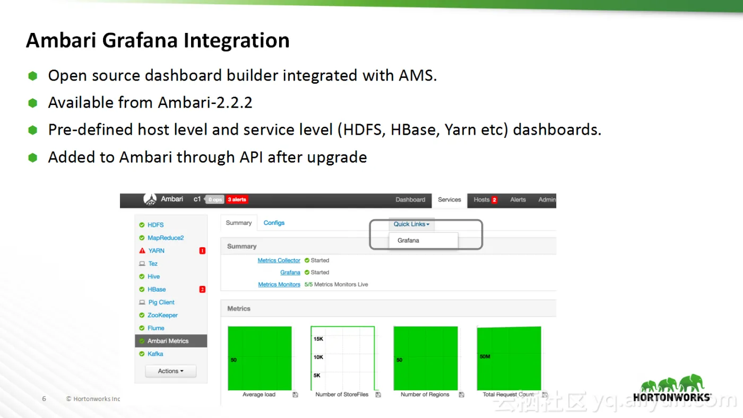Click the Total Request Count chart
Screen dimensions: 743x418
[x=509, y=359]
